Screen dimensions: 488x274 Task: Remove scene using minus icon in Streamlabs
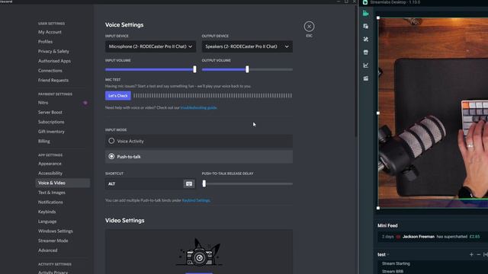pyautogui.click(x=479, y=254)
